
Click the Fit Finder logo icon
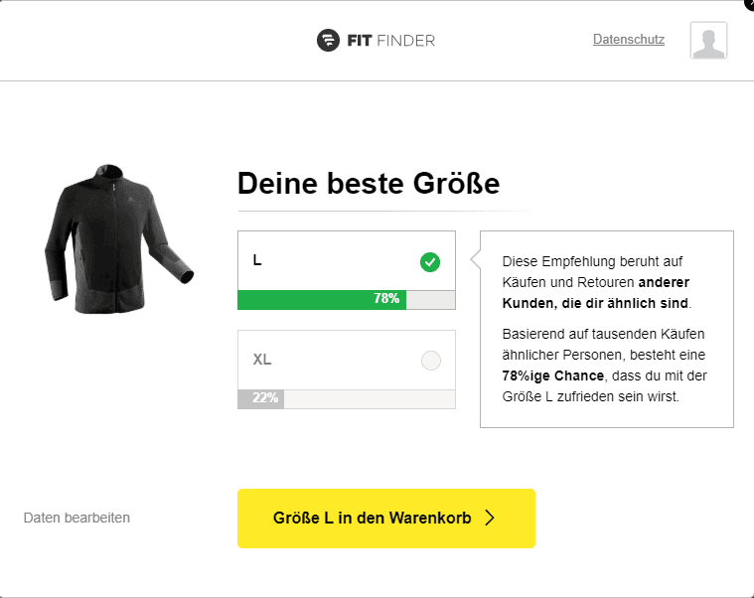pyautogui.click(x=328, y=41)
